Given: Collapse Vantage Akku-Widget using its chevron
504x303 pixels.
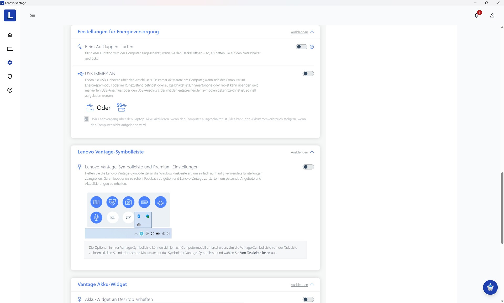Looking at the screenshot, I should point(312,285).
